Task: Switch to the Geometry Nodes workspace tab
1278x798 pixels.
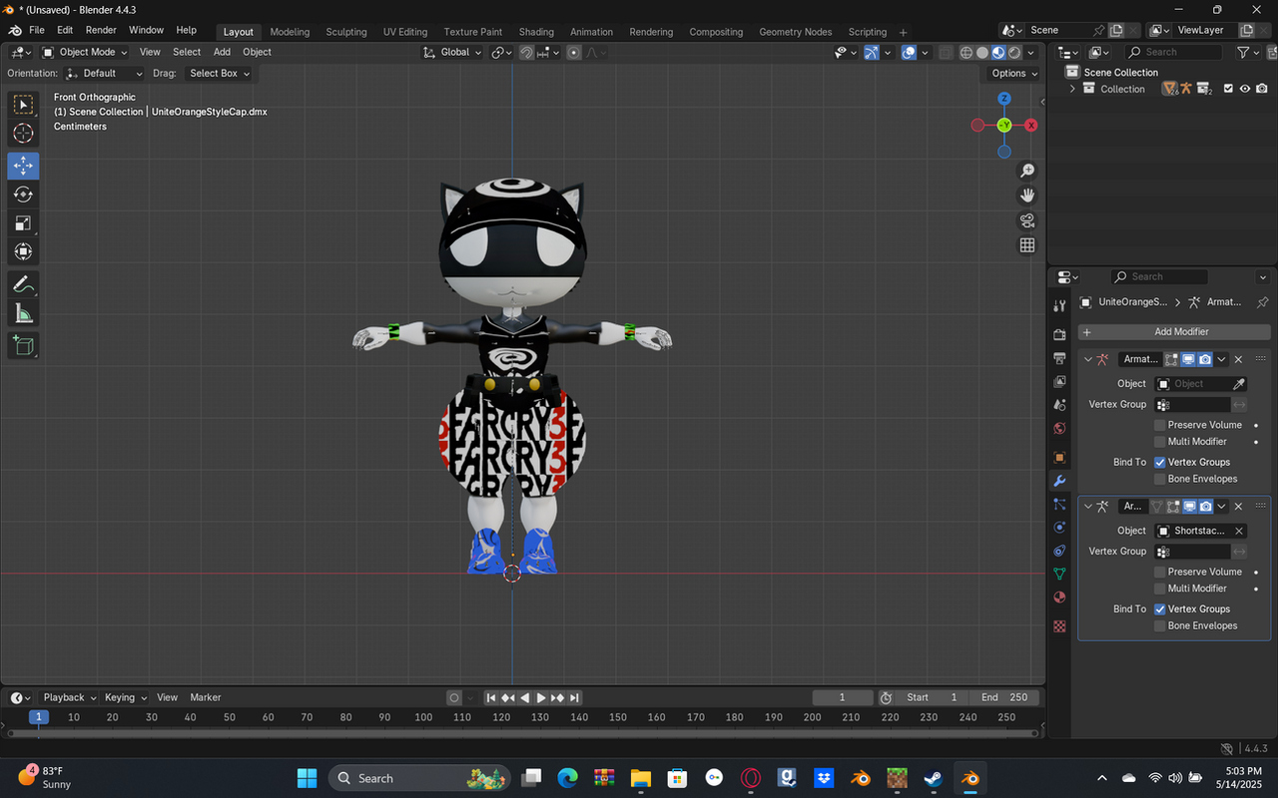Action: click(795, 32)
